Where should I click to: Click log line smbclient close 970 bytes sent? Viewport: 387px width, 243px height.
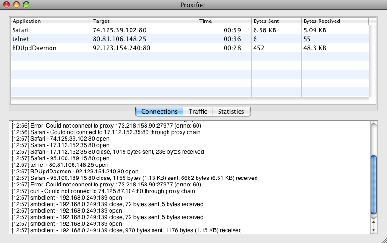[x=127, y=230]
